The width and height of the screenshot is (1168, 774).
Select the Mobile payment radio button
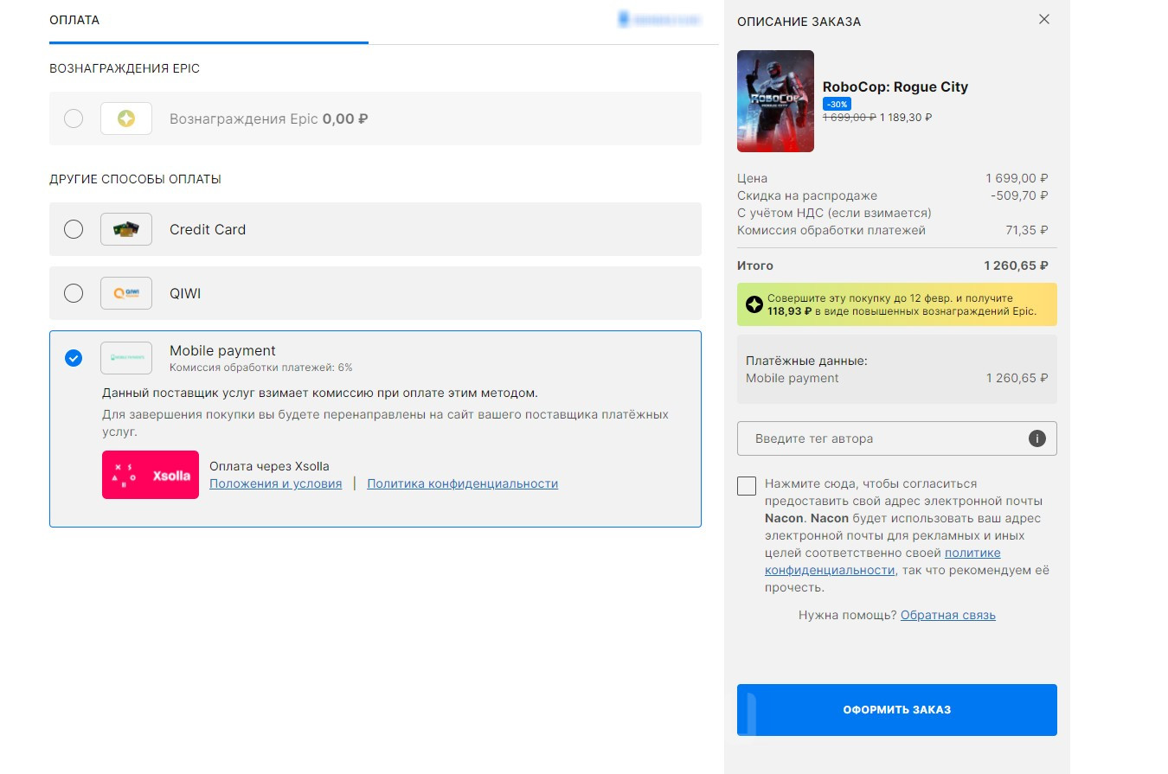74,357
